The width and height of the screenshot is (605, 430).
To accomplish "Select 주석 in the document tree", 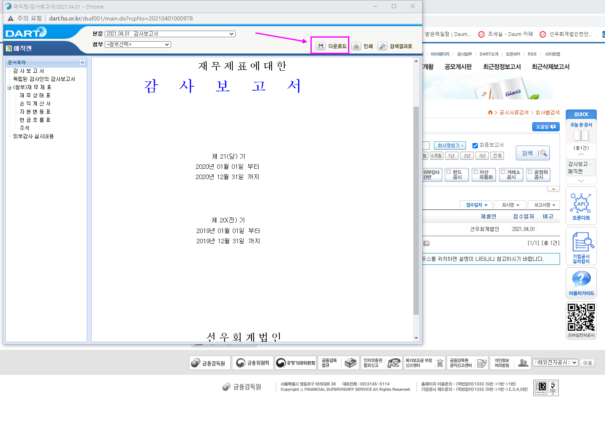I will tap(25, 128).
